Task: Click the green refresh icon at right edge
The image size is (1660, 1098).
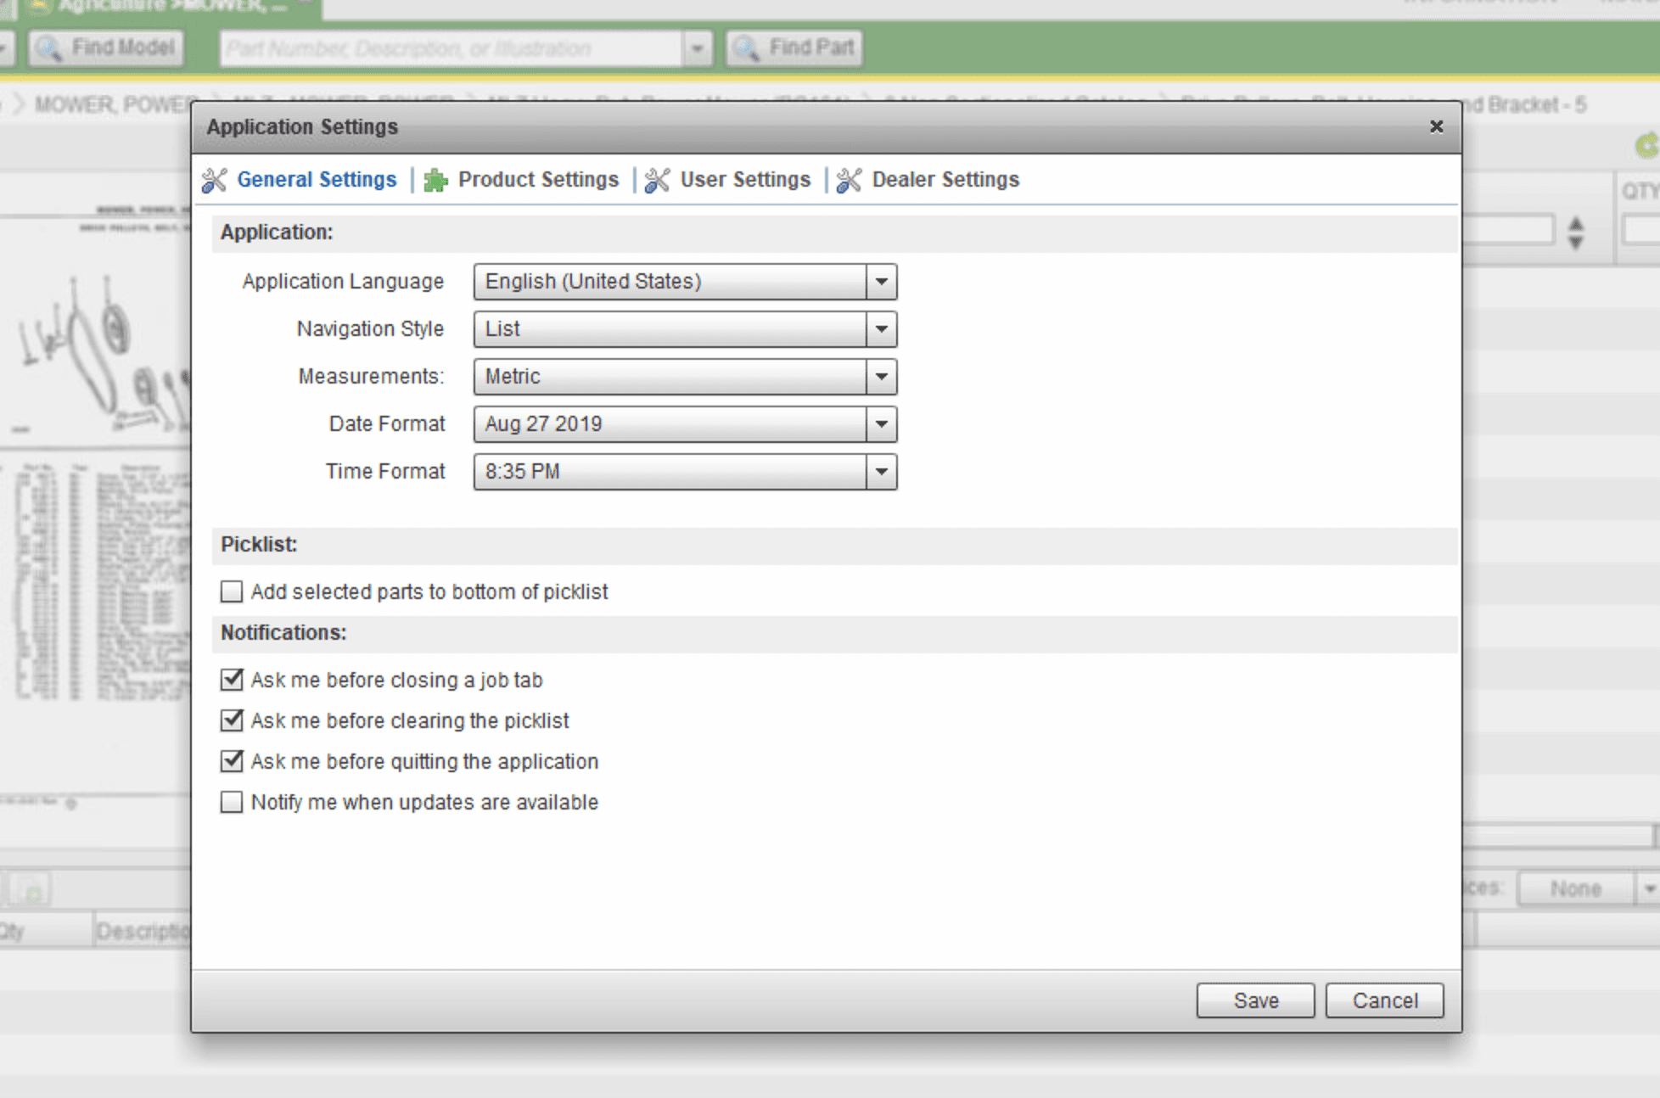Action: pos(1646,146)
